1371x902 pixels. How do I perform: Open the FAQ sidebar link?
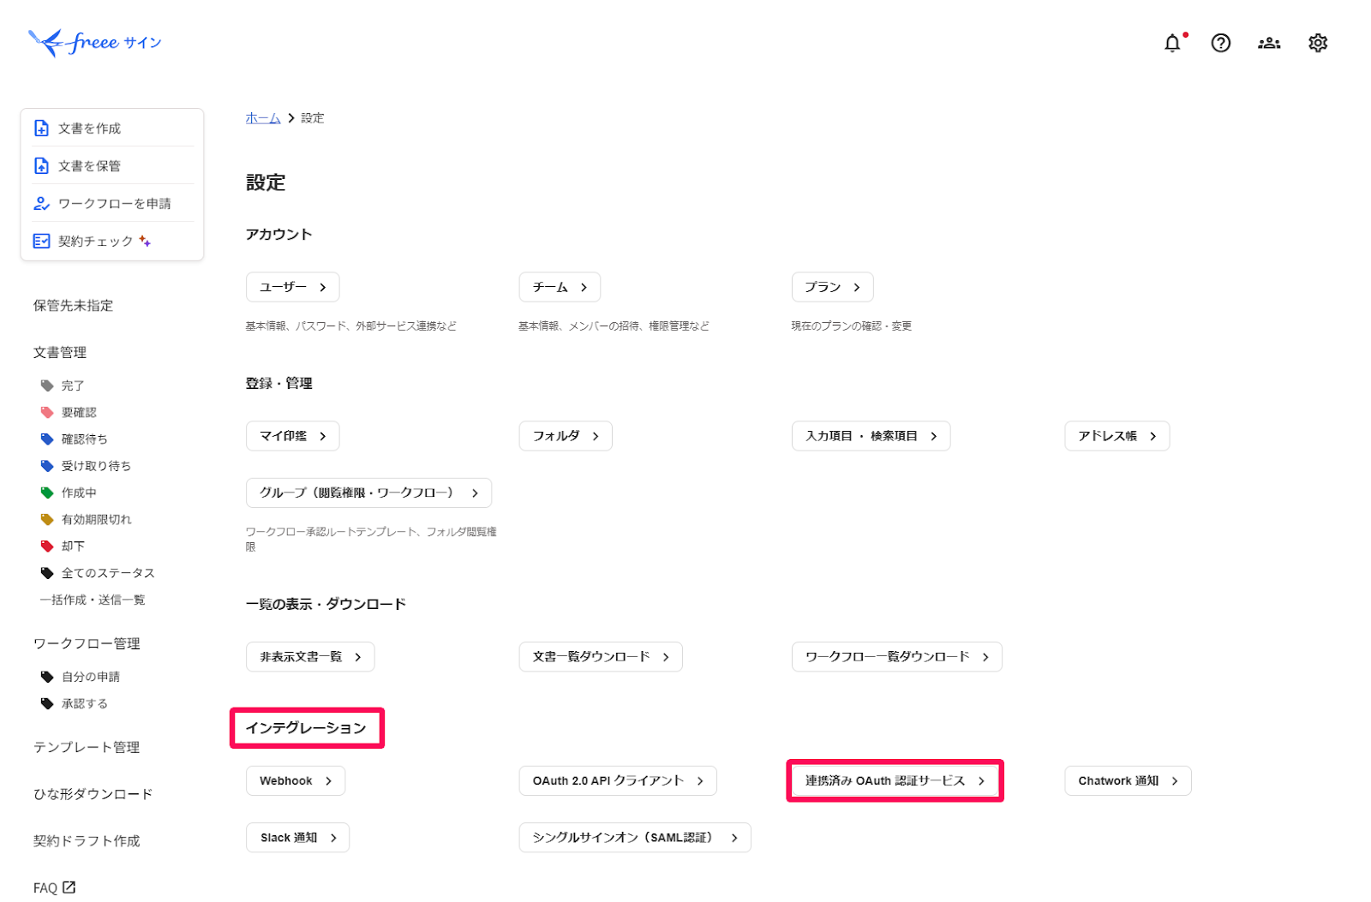(x=45, y=888)
